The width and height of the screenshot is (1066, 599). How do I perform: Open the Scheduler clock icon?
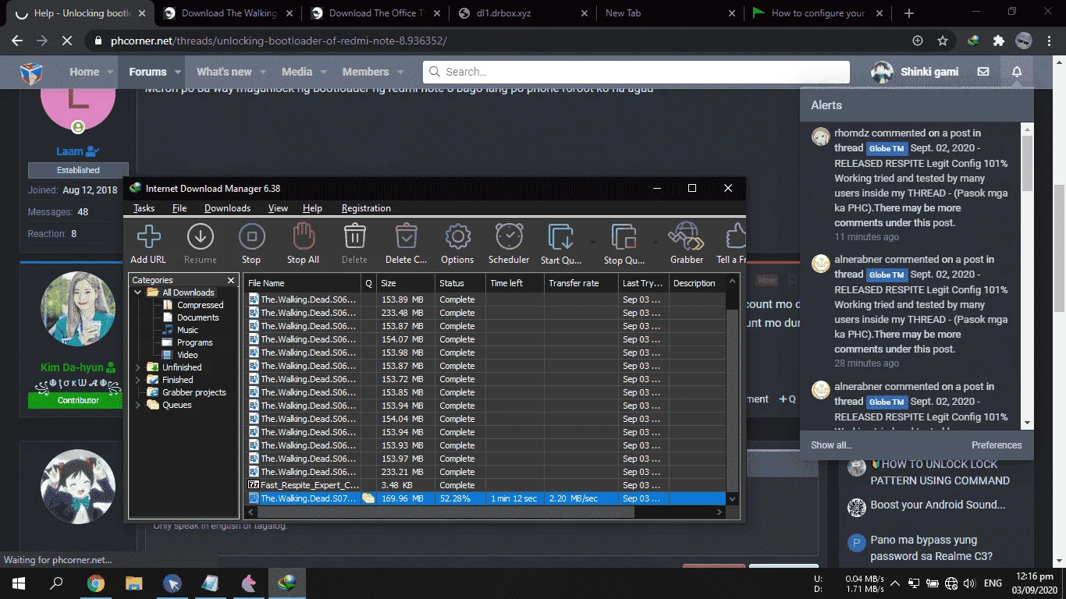(509, 236)
